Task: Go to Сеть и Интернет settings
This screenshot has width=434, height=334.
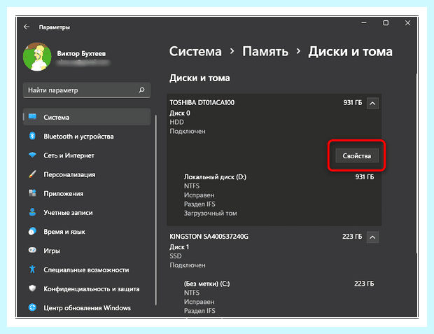Action: coord(87,155)
